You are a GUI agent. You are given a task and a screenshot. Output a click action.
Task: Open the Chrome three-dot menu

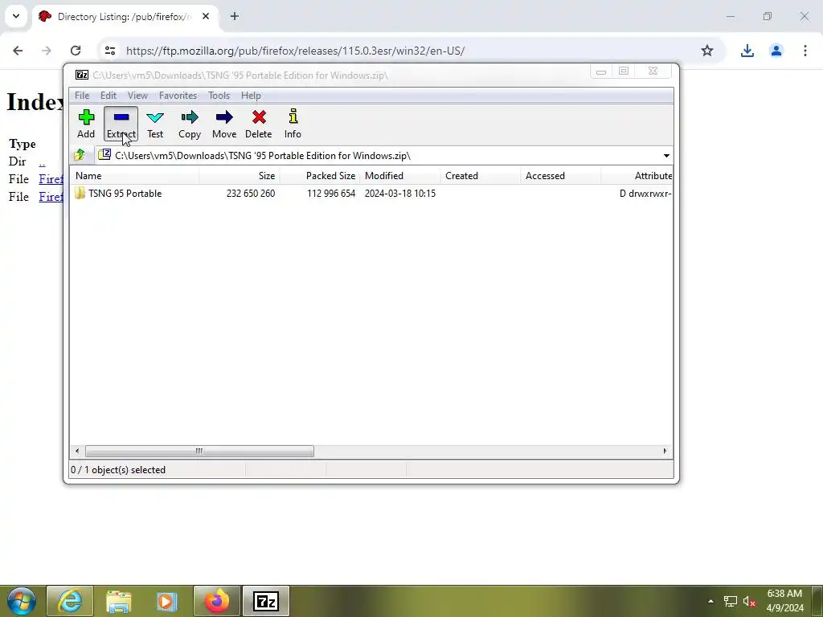(x=805, y=51)
